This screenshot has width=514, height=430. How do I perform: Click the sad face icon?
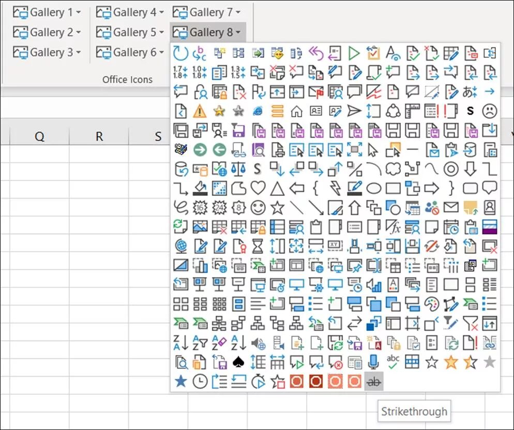(489, 110)
